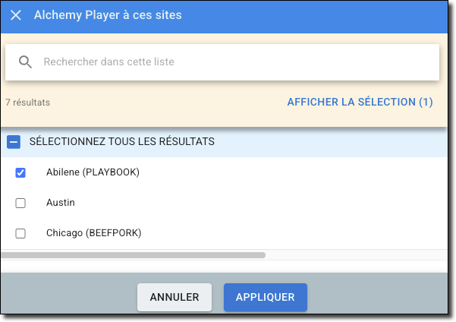Select the Abilene (PLAYBOOK) site name

(x=93, y=172)
